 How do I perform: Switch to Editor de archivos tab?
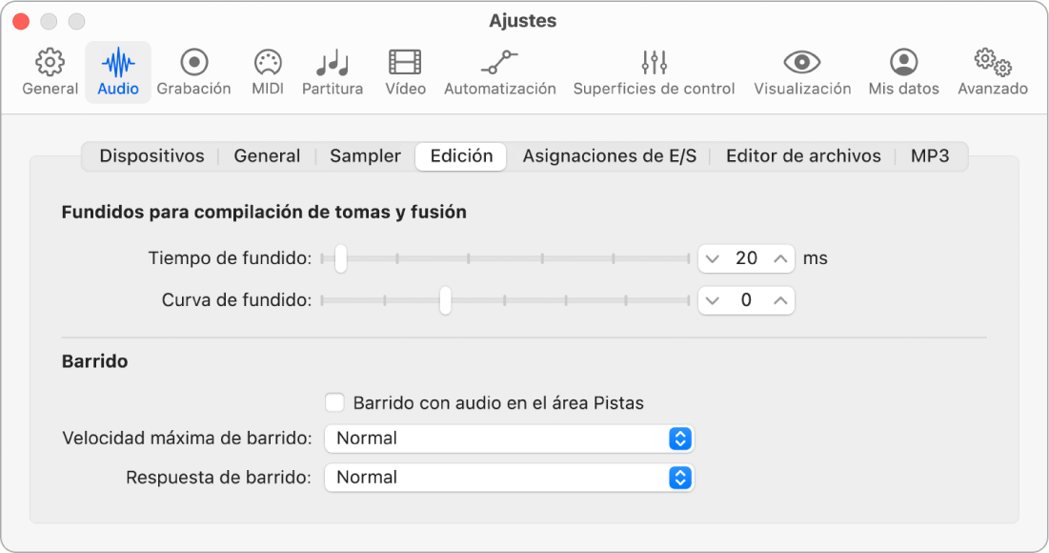tap(803, 156)
